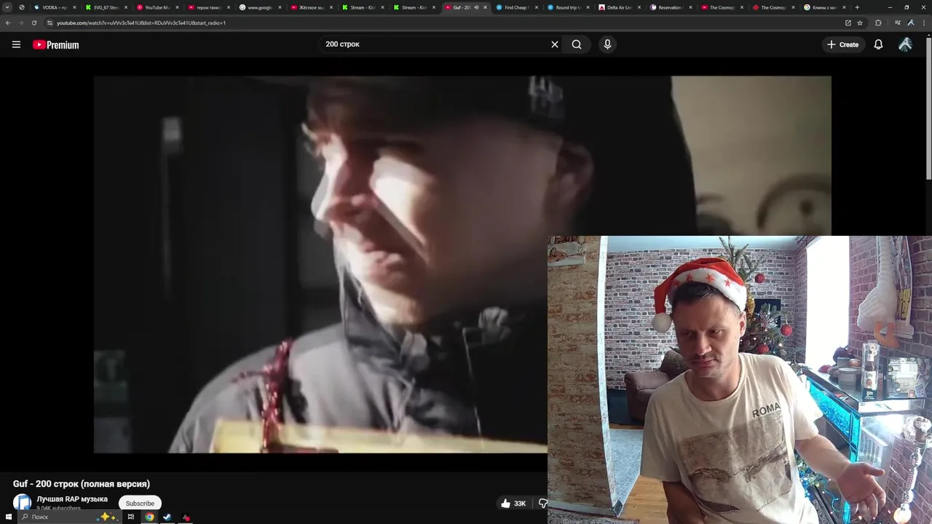Open Steam from the taskbar
This screenshot has width=932, height=524.
click(x=167, y=517)
